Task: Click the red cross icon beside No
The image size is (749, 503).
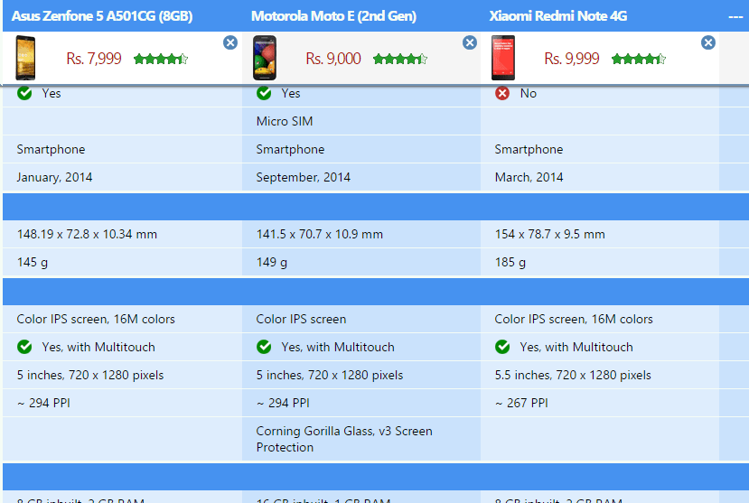Action: (x=502, y=93)
